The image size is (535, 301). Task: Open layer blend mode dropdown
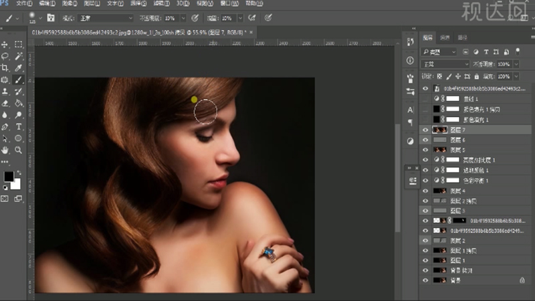pos(445,64)
